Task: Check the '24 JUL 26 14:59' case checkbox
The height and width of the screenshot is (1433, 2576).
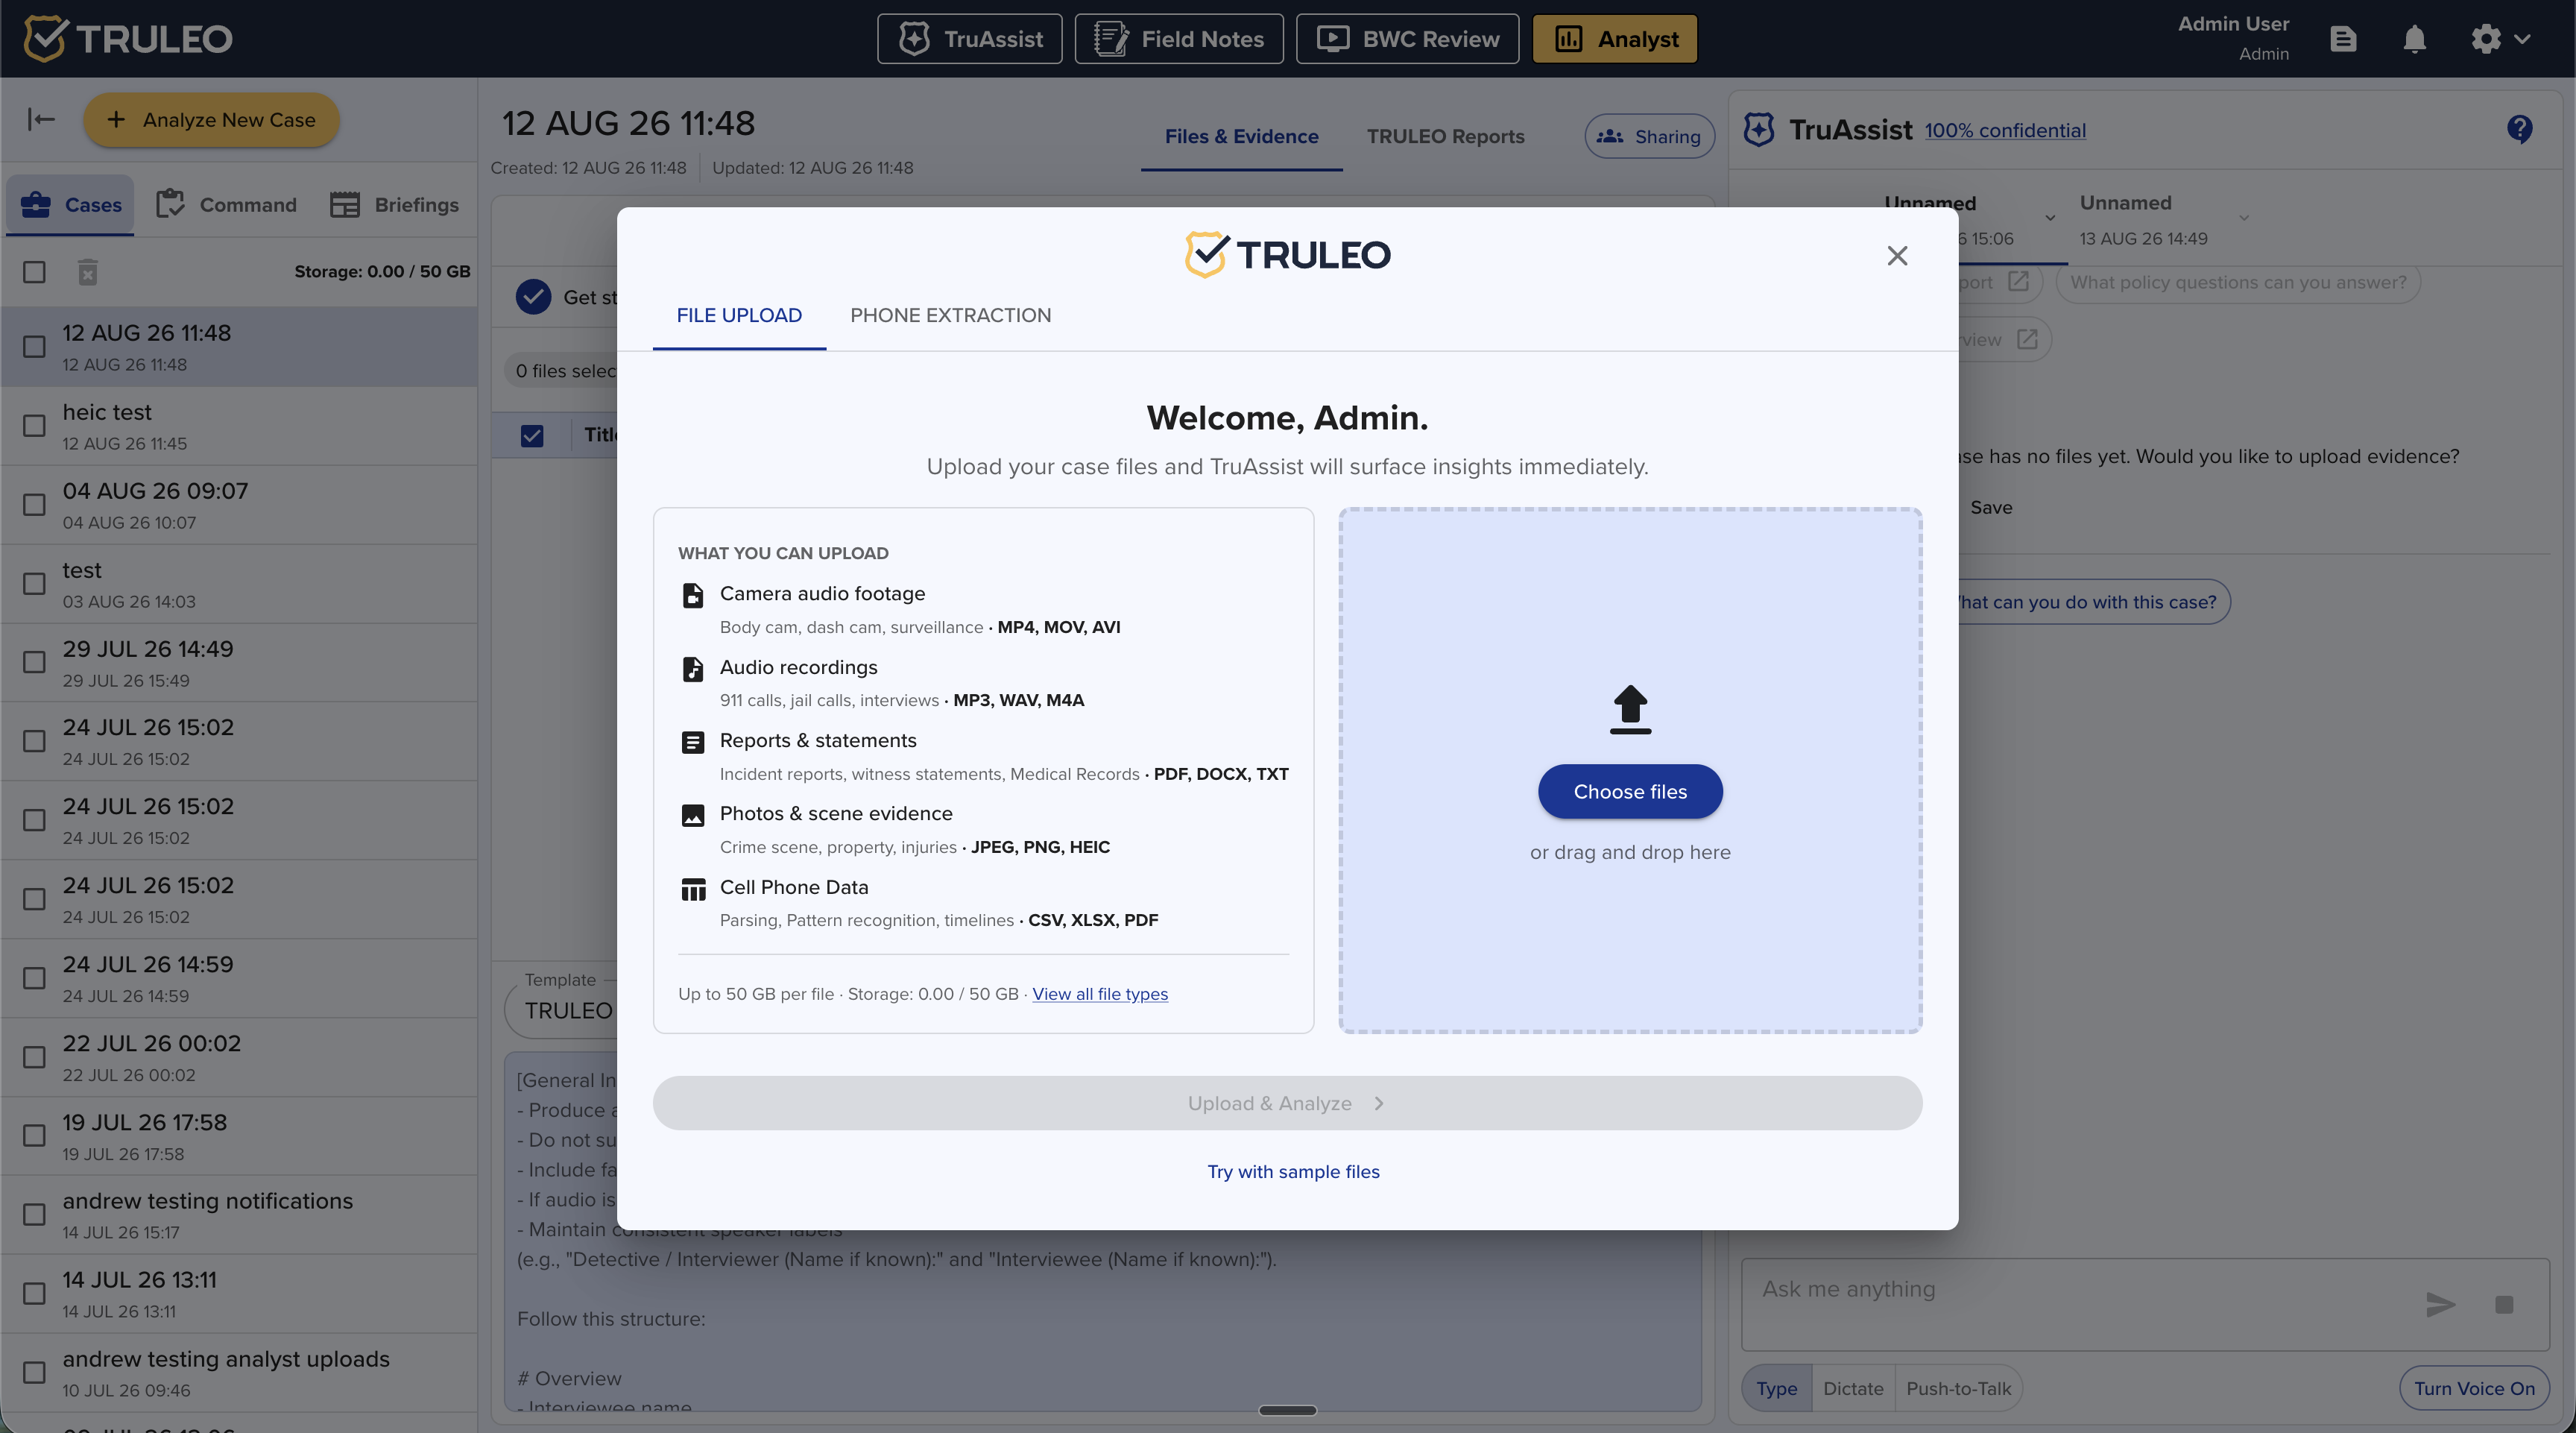Action: click(34, 977)
